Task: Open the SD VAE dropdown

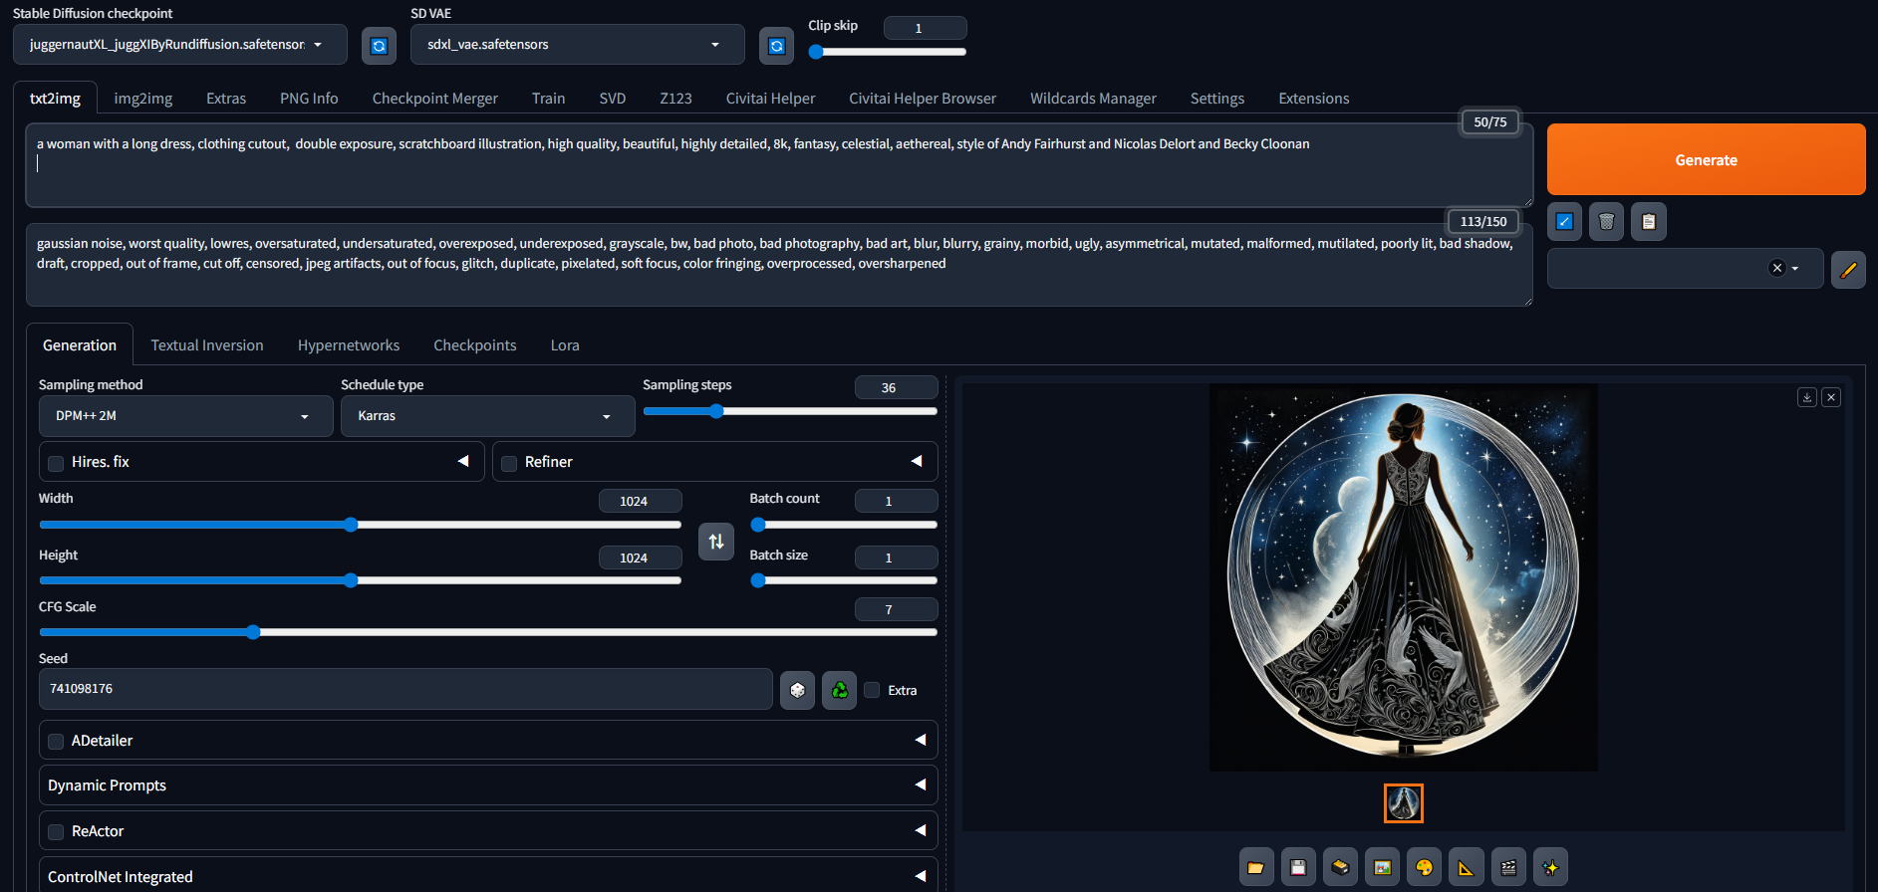Action: [x=577, y=45]
